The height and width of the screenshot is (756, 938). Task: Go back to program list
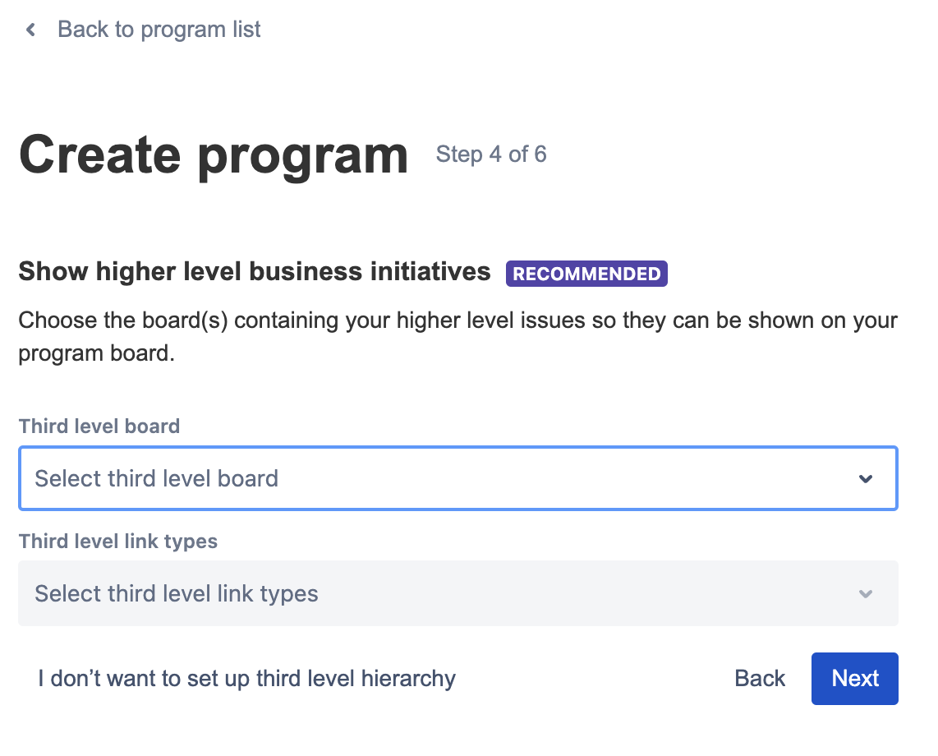tap(159, 30)
